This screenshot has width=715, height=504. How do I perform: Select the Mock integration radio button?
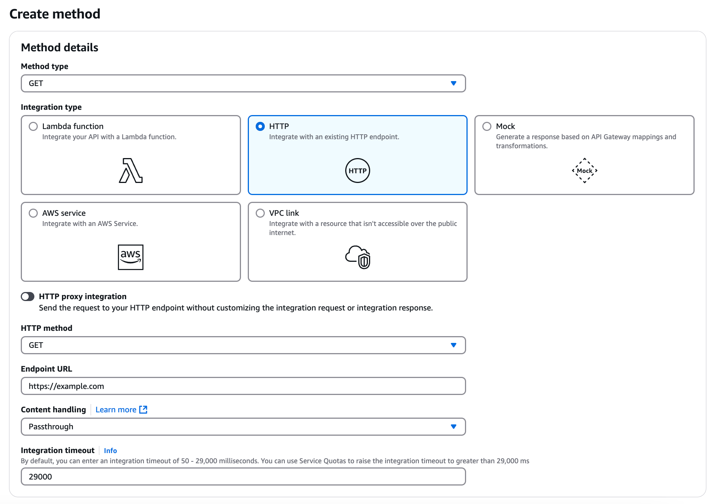(487, 126)
